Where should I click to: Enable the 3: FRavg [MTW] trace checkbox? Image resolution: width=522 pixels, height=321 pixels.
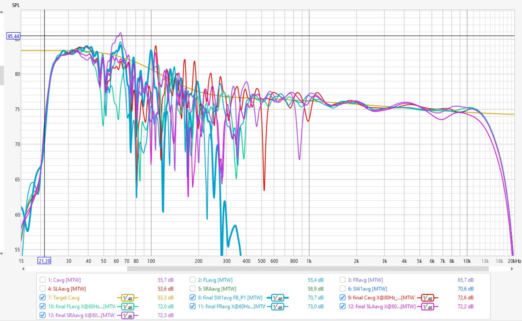coord(343,280)
